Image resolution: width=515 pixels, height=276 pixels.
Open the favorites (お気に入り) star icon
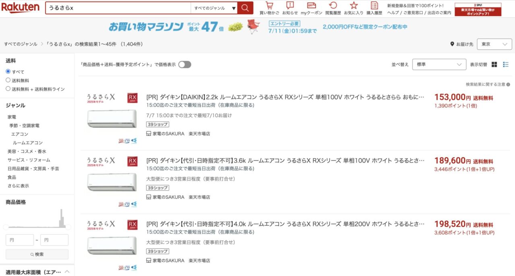tap(354, 6)
